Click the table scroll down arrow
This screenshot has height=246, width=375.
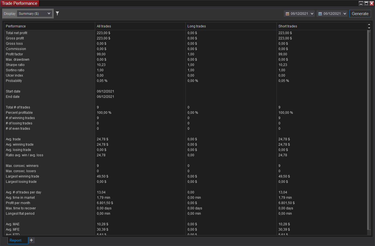369,28
